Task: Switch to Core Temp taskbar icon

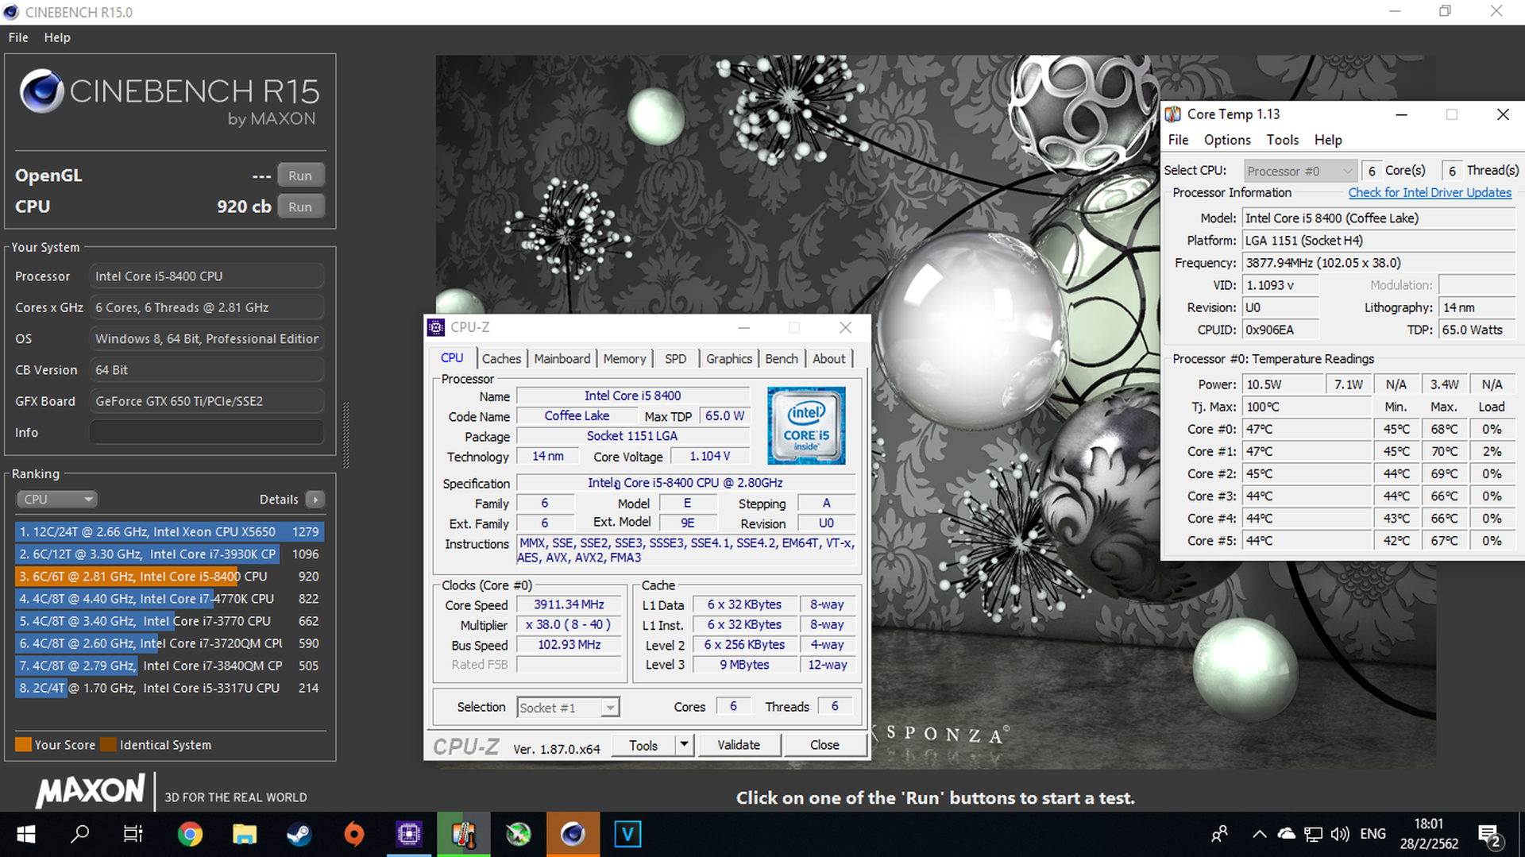Action: pyautogui.click(x=464, y=834)
